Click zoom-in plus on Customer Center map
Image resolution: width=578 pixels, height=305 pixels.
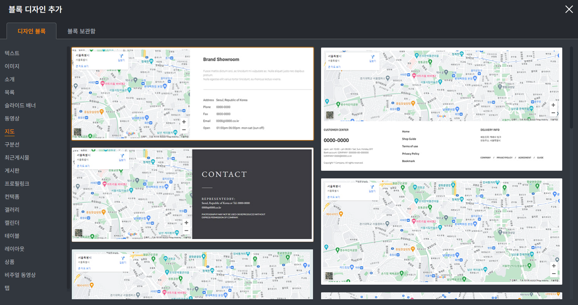pos(553,105)
